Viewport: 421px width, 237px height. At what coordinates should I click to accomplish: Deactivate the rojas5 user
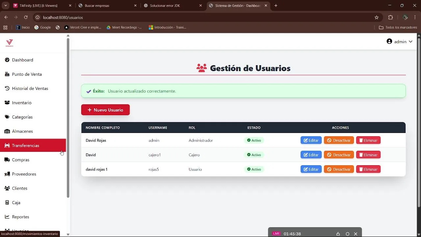(339, 169)
